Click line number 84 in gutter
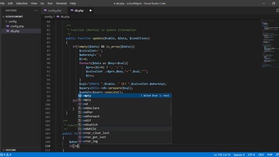 tap(48, 38)
